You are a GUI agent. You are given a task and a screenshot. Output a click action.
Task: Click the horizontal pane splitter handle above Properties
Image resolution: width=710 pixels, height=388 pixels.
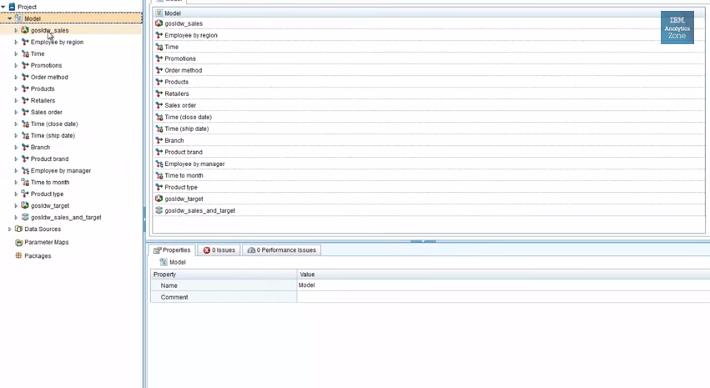(x=423, y=241)
